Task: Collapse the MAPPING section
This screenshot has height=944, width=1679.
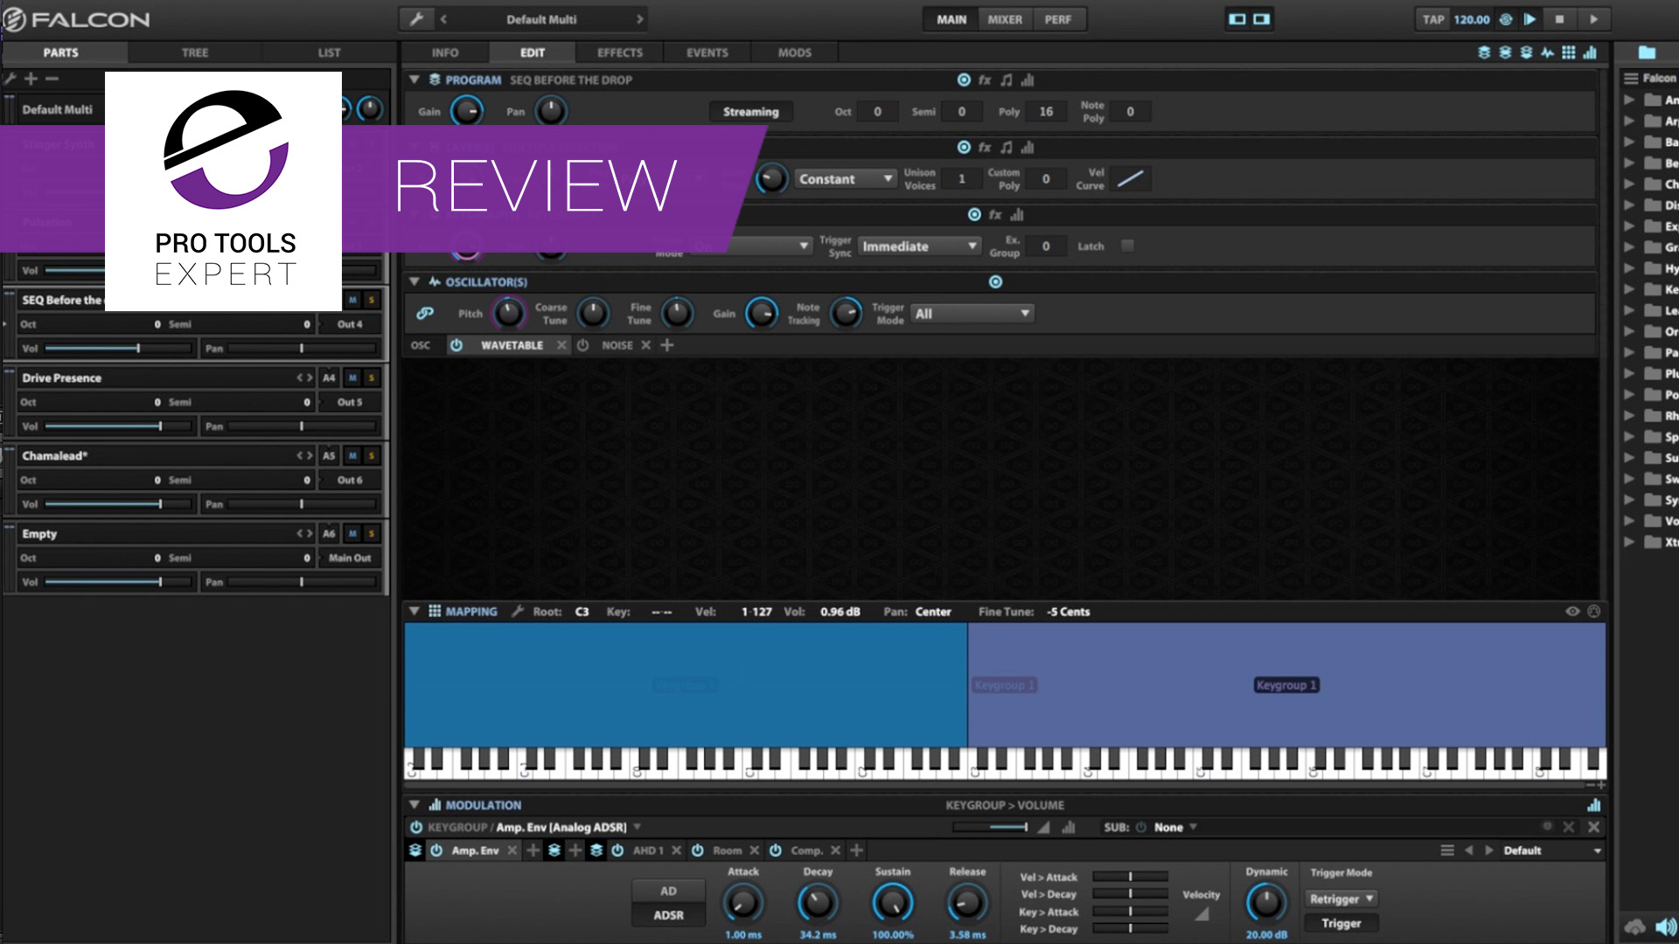Action: click(x=414, y=611)
